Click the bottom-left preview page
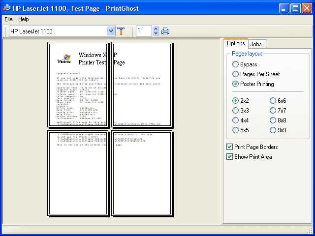 (x=78, y=173)
